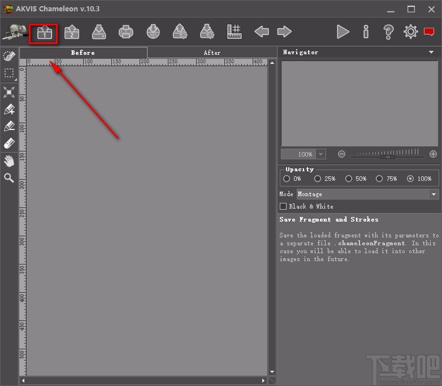Click the Navigator preview area
The width and height of the screenshot is (442, 386).
pyautogui.click(x=359, y=103)
